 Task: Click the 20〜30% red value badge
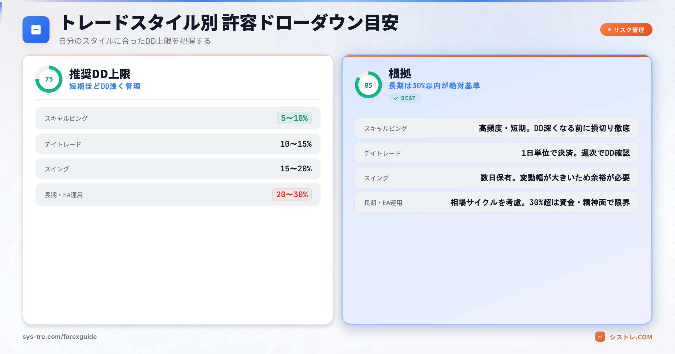tap(292, 194)
